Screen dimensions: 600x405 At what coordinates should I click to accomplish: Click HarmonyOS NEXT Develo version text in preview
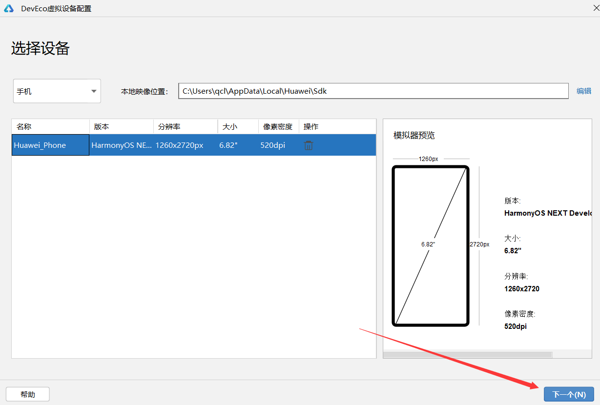(x=548, y=213)
